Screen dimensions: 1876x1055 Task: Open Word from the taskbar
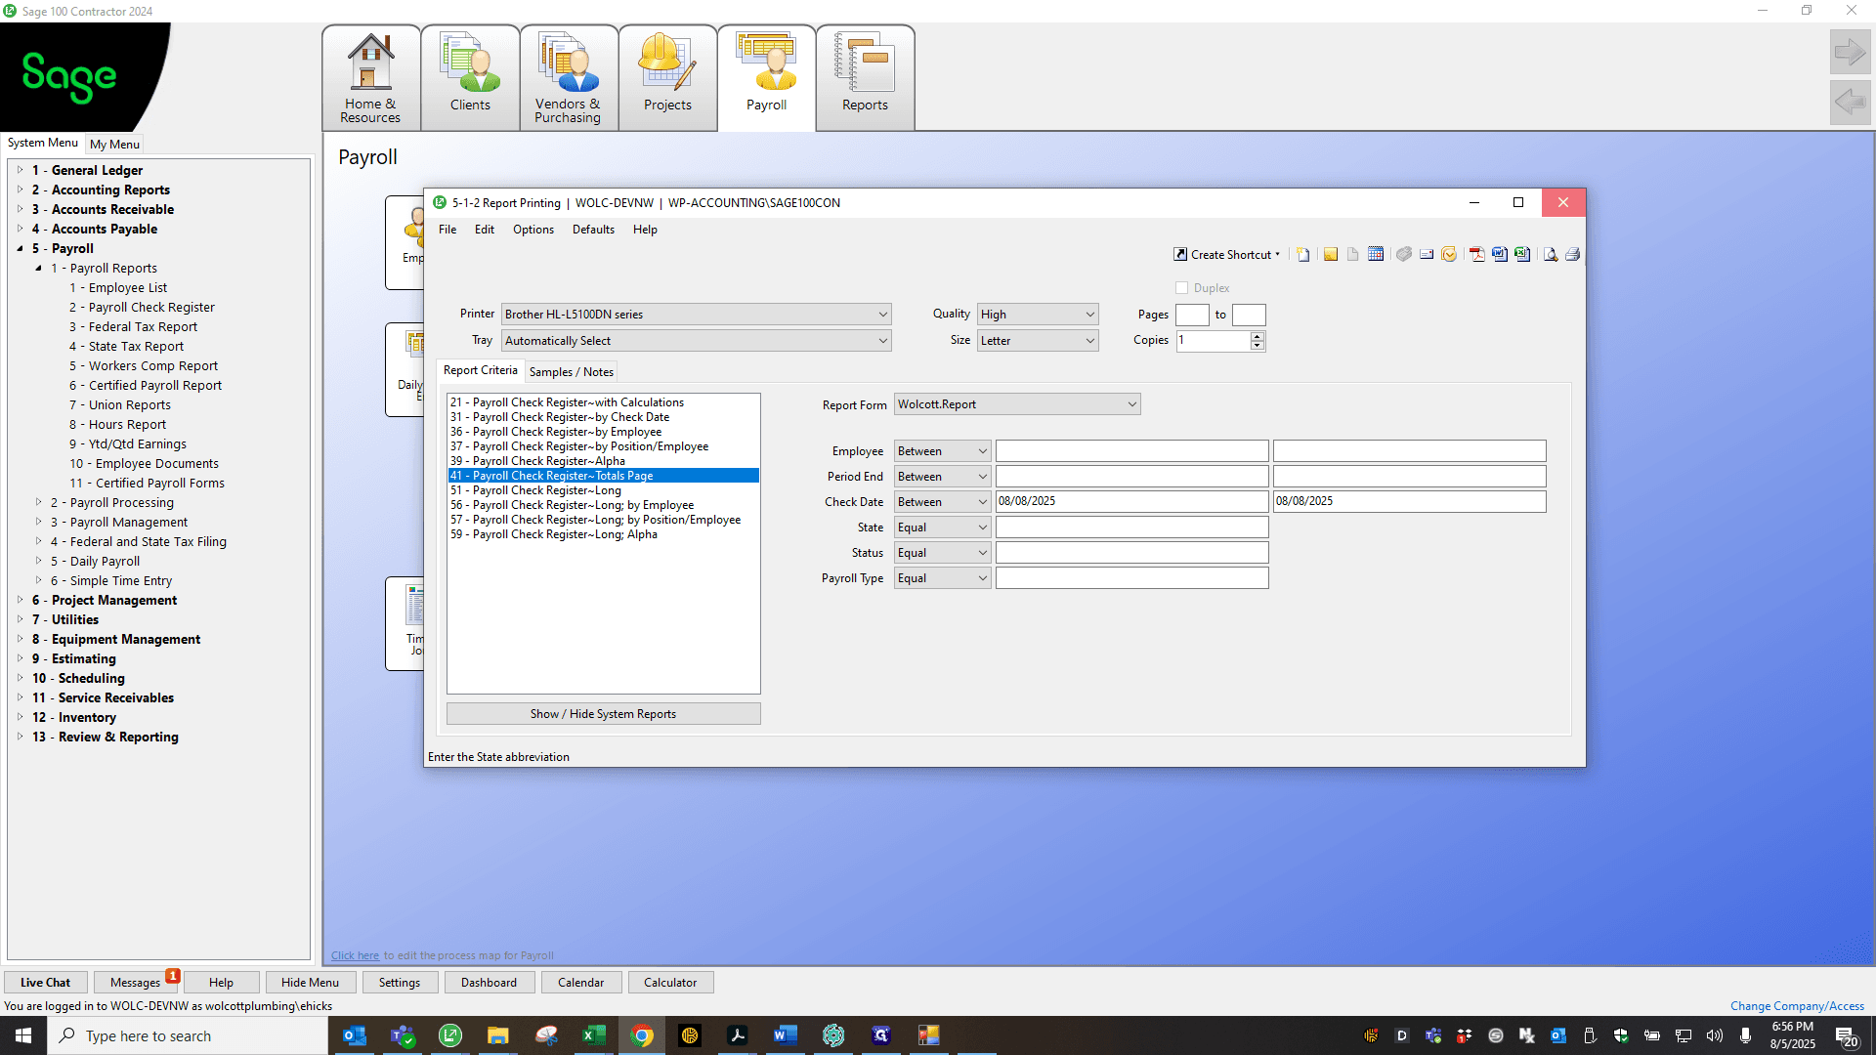click(786, 1035)
